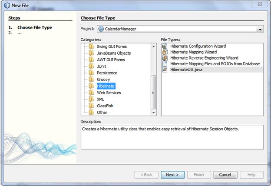The width and height of the screenshot is (271, 186).
Task: Select the Persistence category
Action: point(107,73)
